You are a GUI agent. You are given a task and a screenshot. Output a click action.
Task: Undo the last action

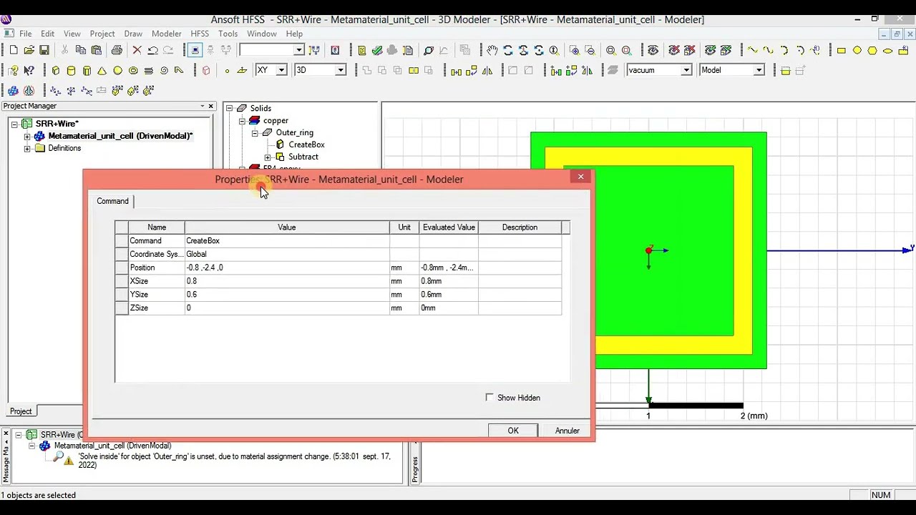pyautogui.click(x=152, y=50)
